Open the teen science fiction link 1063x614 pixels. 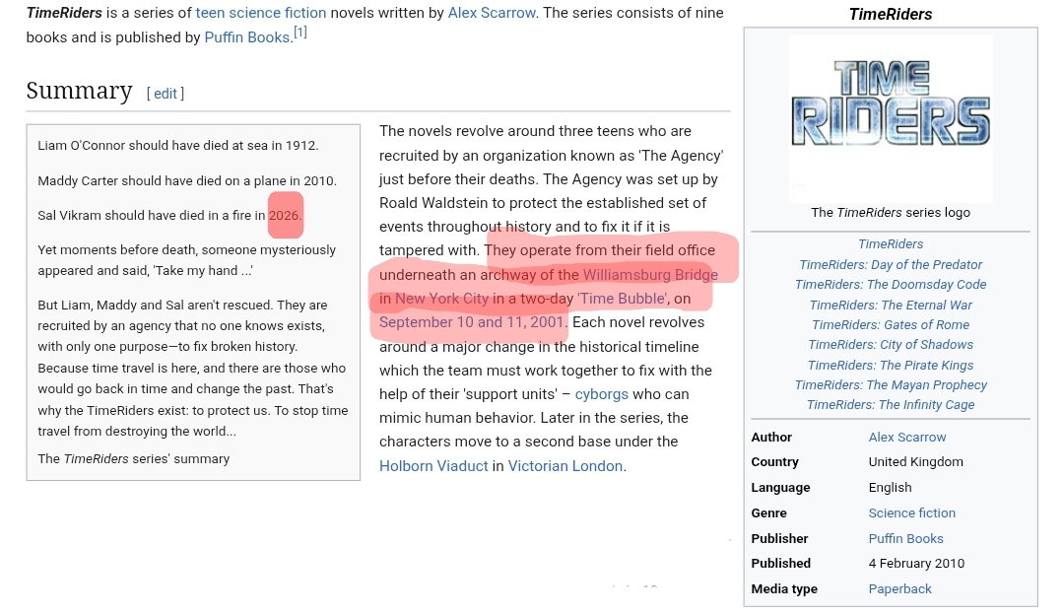(x=261, y=13)
